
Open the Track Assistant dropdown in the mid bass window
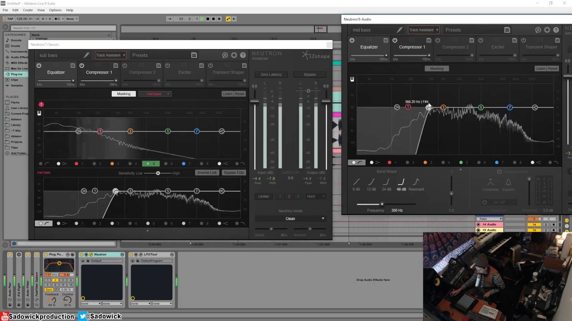pos(424,30)
